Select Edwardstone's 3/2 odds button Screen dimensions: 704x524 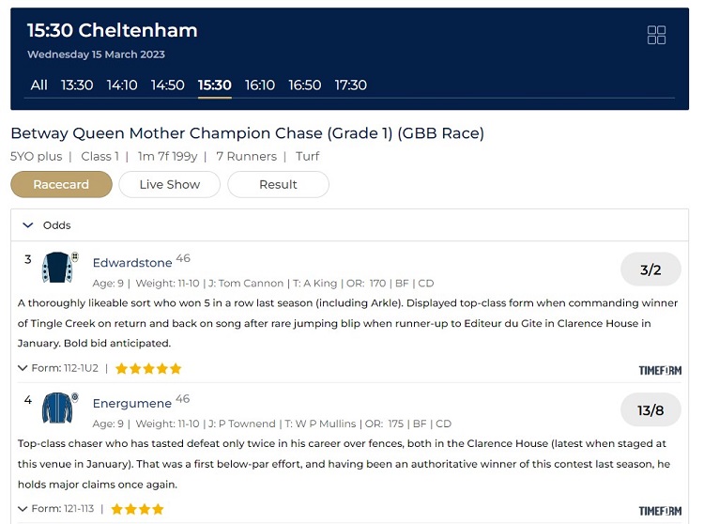tap(650, 270)
